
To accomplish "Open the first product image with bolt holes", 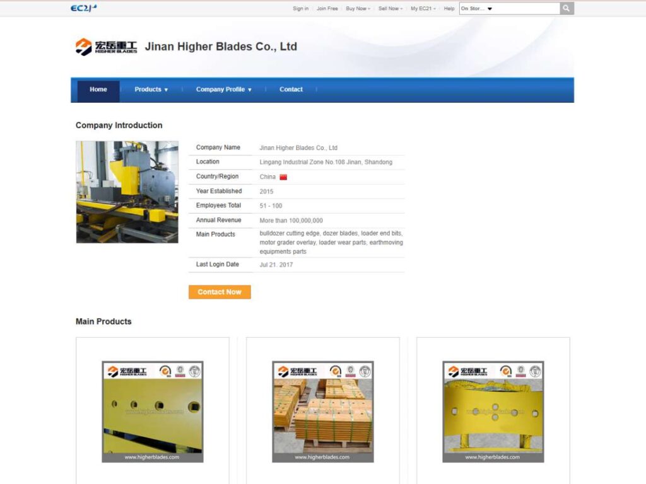I will (x=153, y=412).
